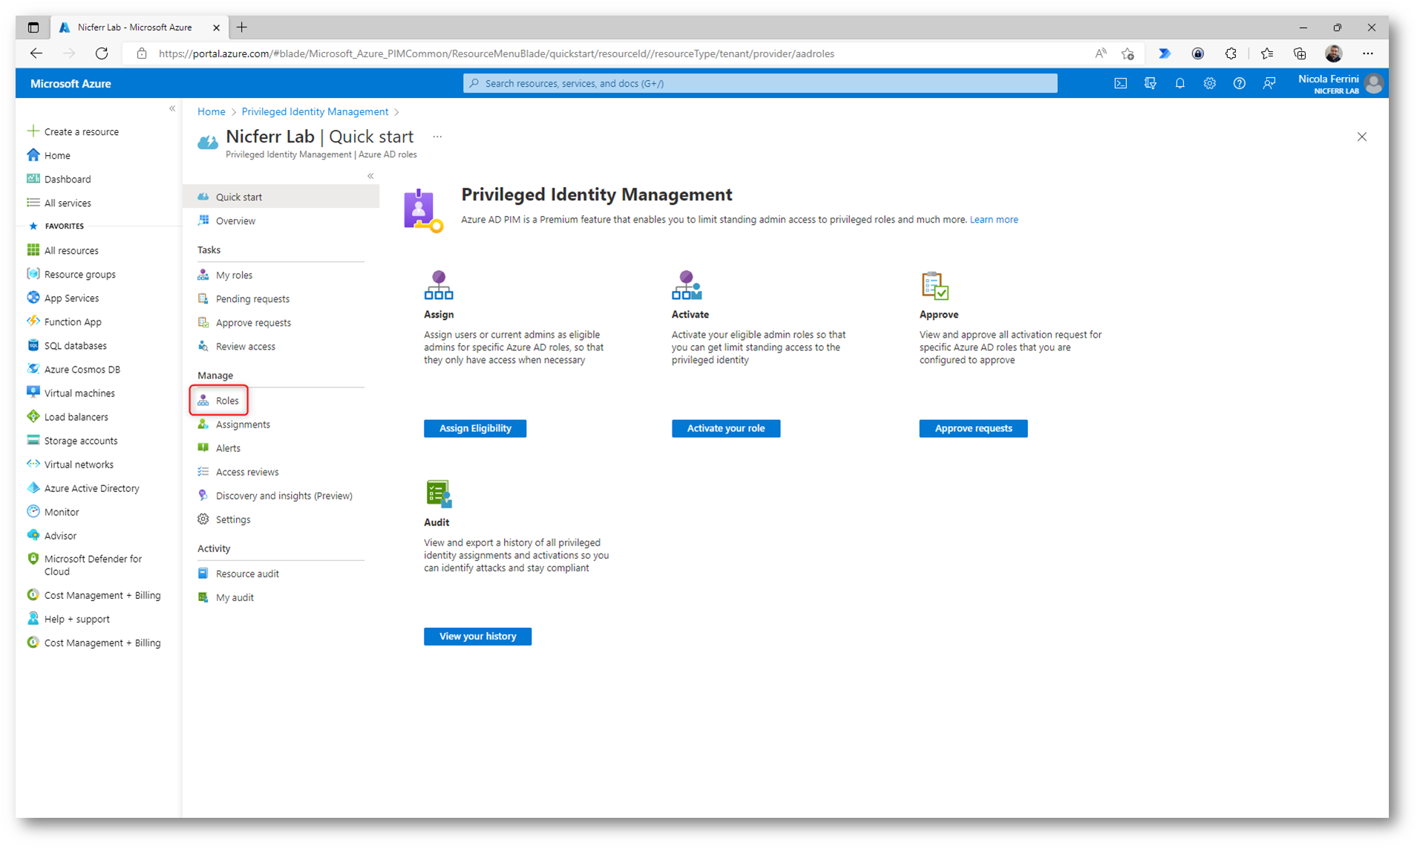1420x849 pixels.
Task: Click the browser address bar URL
Action: tap(496, 53)
